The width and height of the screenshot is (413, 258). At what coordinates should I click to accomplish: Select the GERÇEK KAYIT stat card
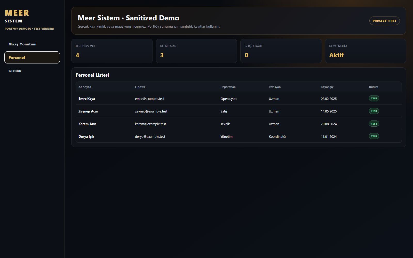[281, 51]
